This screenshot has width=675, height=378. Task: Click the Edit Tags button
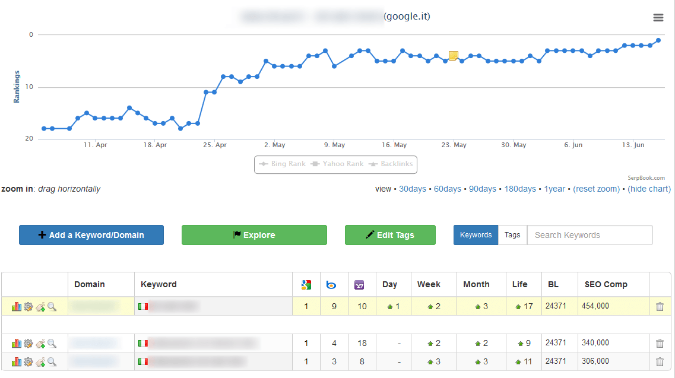coord(390,235)
